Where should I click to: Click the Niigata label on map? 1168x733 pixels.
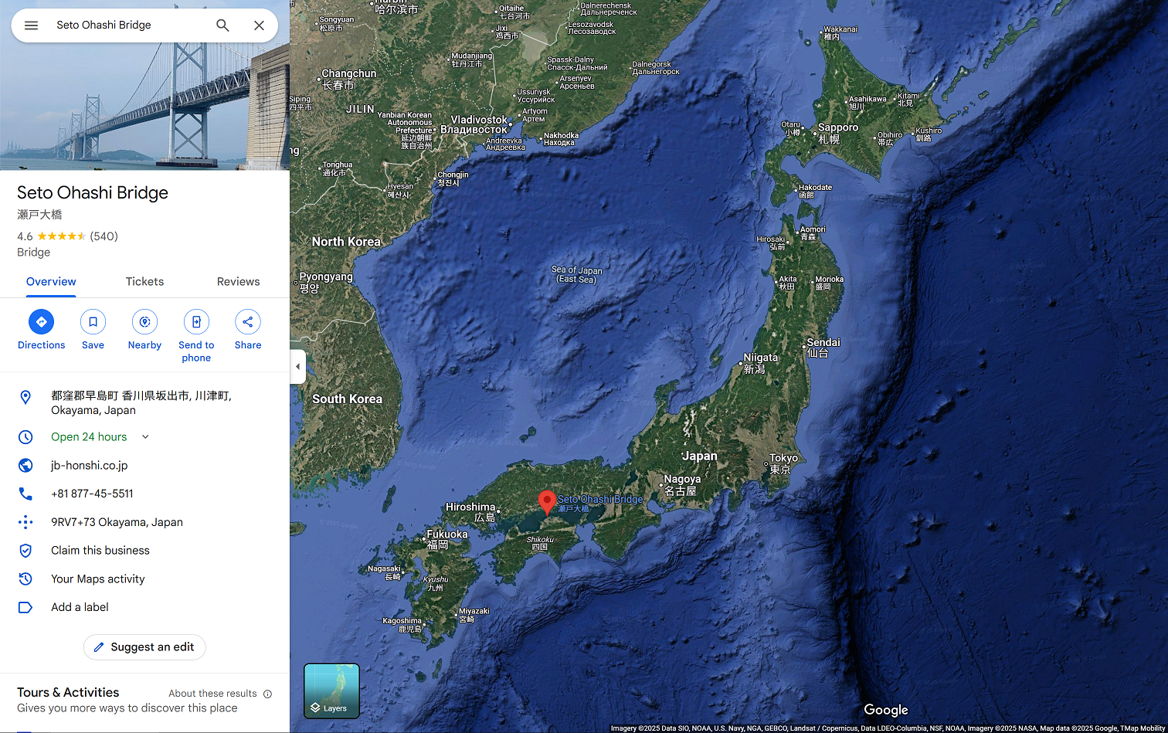click(x=761, y=363)
